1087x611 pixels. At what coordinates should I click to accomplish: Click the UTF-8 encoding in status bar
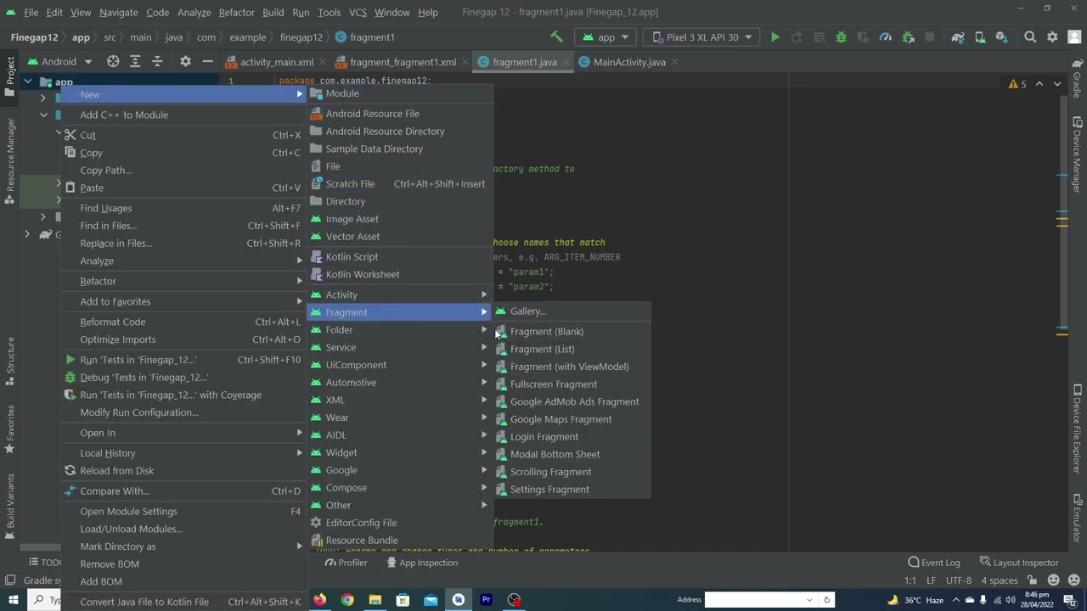coord(958,580)
